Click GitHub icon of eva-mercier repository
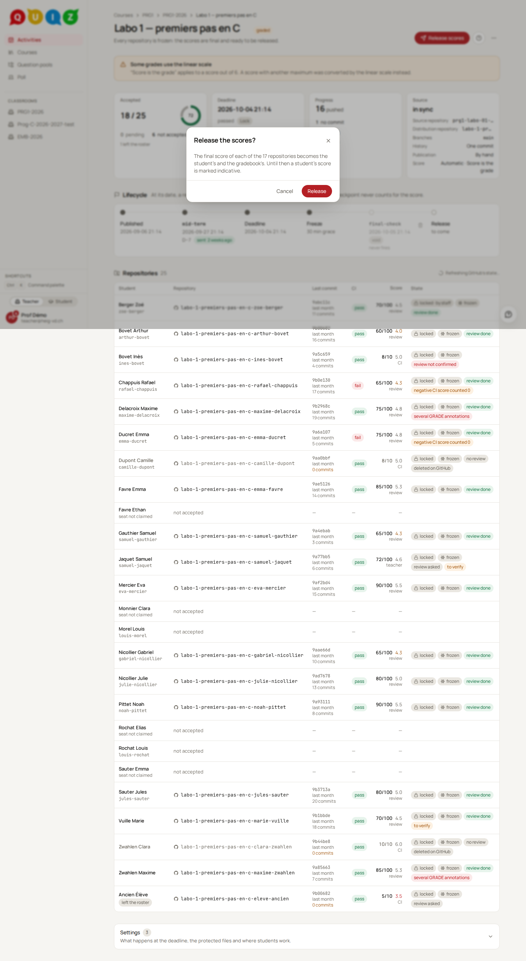526x961 pixels. pyautogui.click(x=176, y=588)
